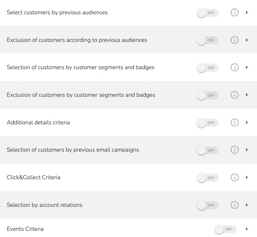The image size is (257, 237).
Task: Click the Additional details criteria label text
Action: tap(38, 123)
